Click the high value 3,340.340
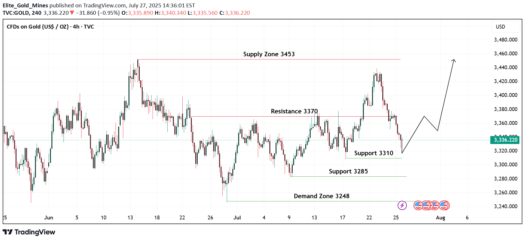The image size is (525, 240). 173,13
